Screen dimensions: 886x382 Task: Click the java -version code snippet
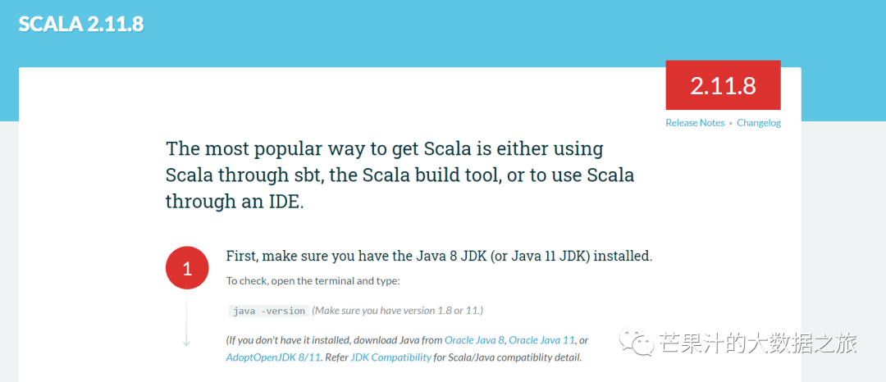[x=269, y=311]
